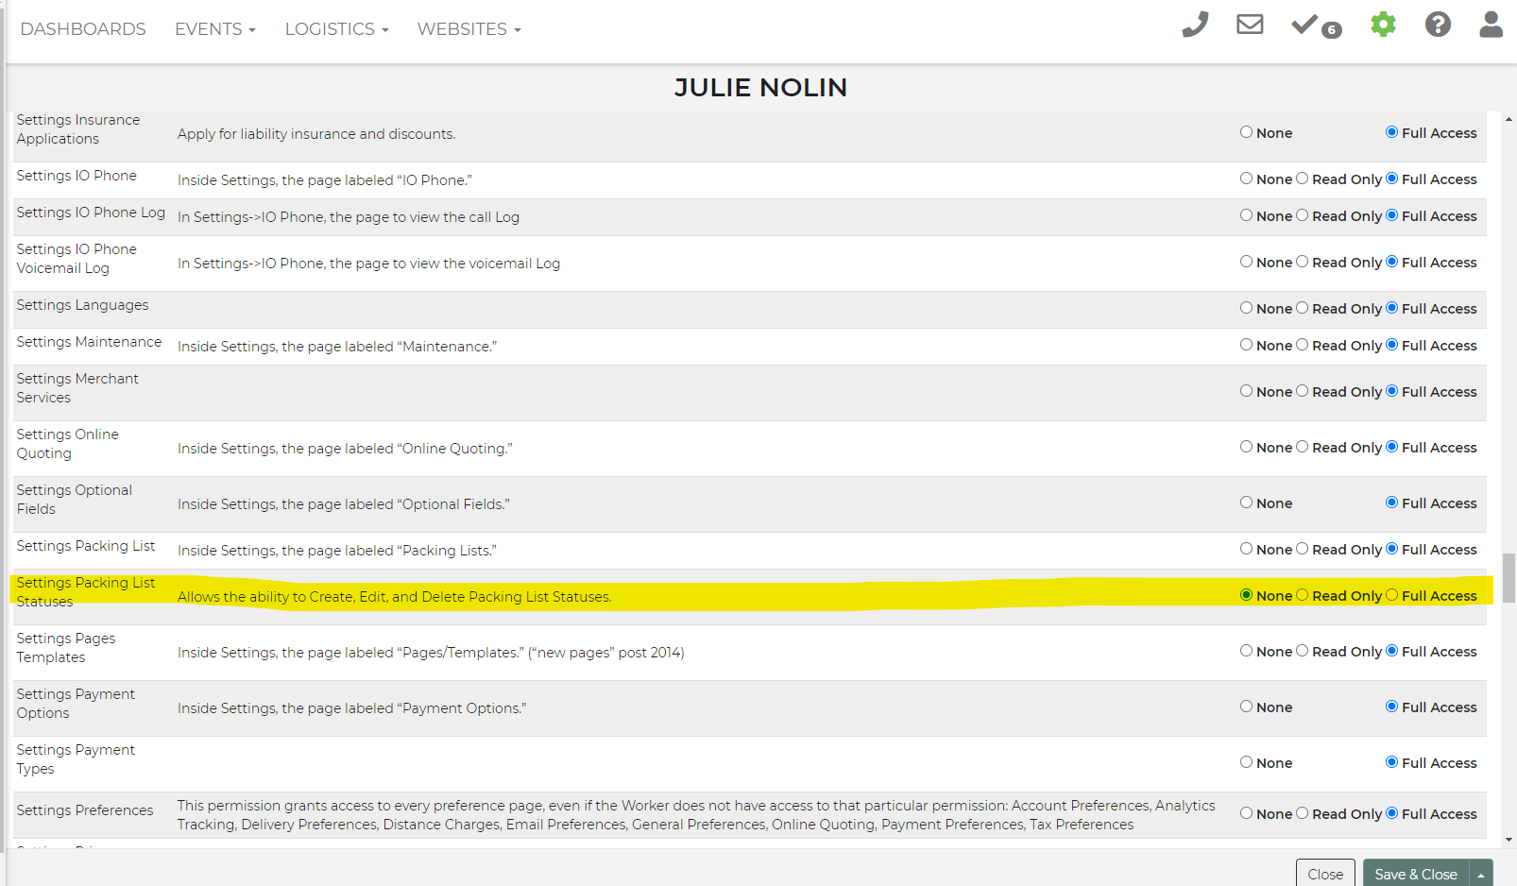Select None for Settings Payment Options
This screenshot has width=1517, height=886.
tap(1247, 707)
